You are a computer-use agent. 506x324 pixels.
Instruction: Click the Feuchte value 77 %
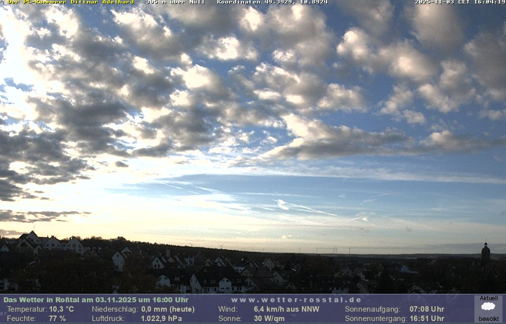[57, 319]
